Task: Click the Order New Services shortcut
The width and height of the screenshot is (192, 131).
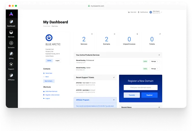Action: 51,91
